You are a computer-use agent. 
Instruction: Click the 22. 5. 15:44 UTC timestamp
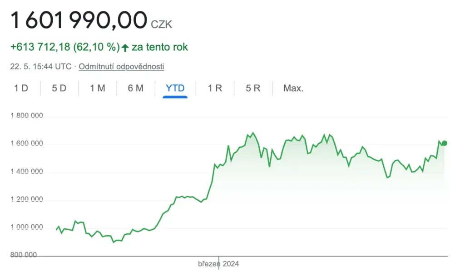click(x=41, y=67)
